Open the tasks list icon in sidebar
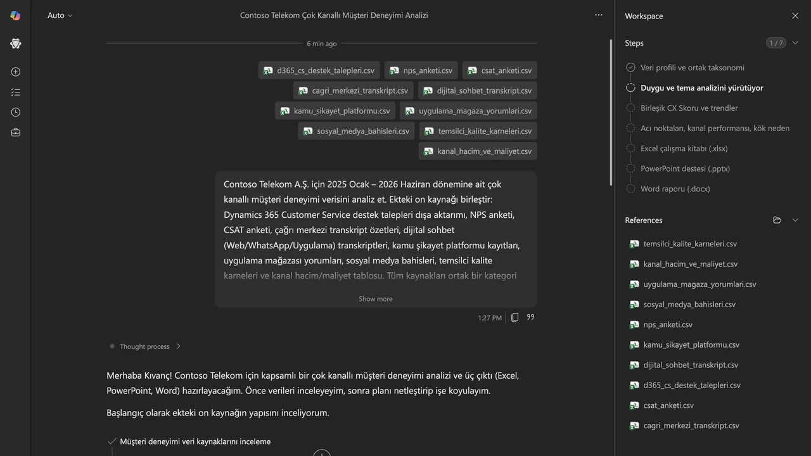 (x=16, y=92)
